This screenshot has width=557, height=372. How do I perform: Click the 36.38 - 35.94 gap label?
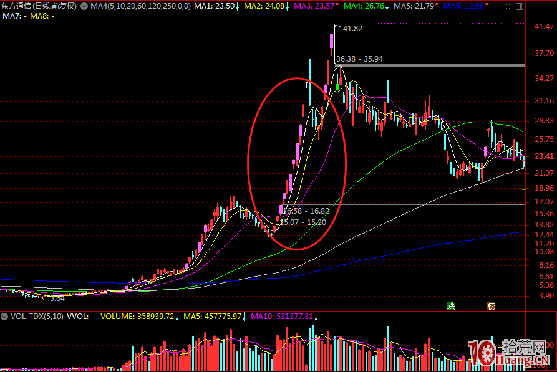tap(359, 59)
